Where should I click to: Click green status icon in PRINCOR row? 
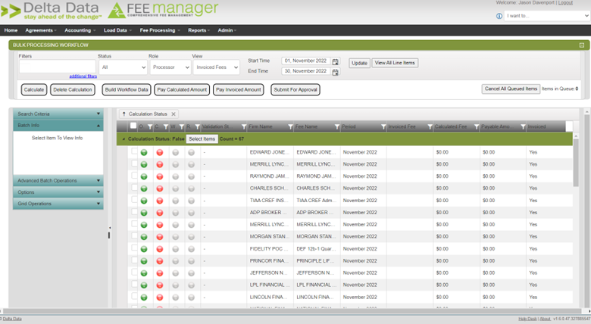pyautogui.click(x=144, y=261)
